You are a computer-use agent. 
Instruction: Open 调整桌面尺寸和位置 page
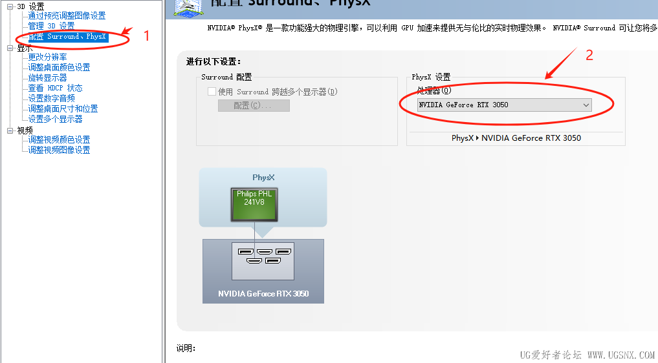pyautogui.click(x=63, y=109)
